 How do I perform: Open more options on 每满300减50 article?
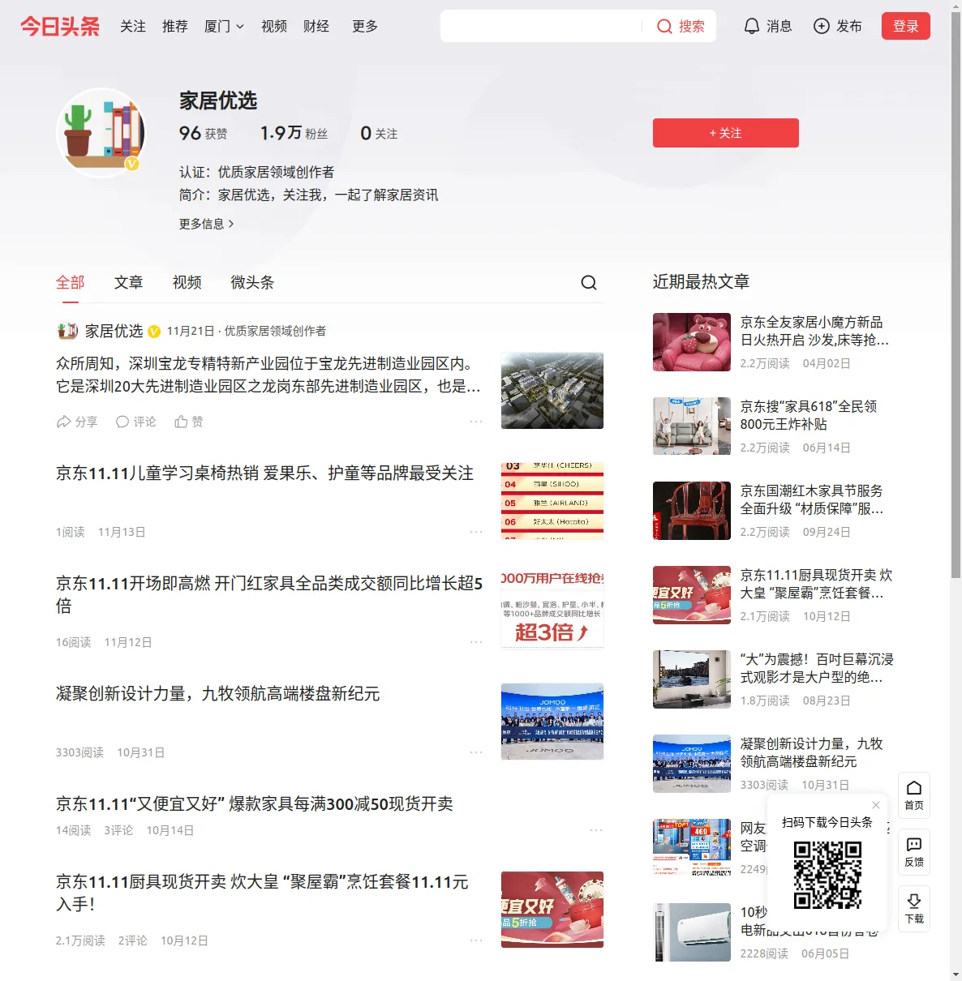pos(596,830)
